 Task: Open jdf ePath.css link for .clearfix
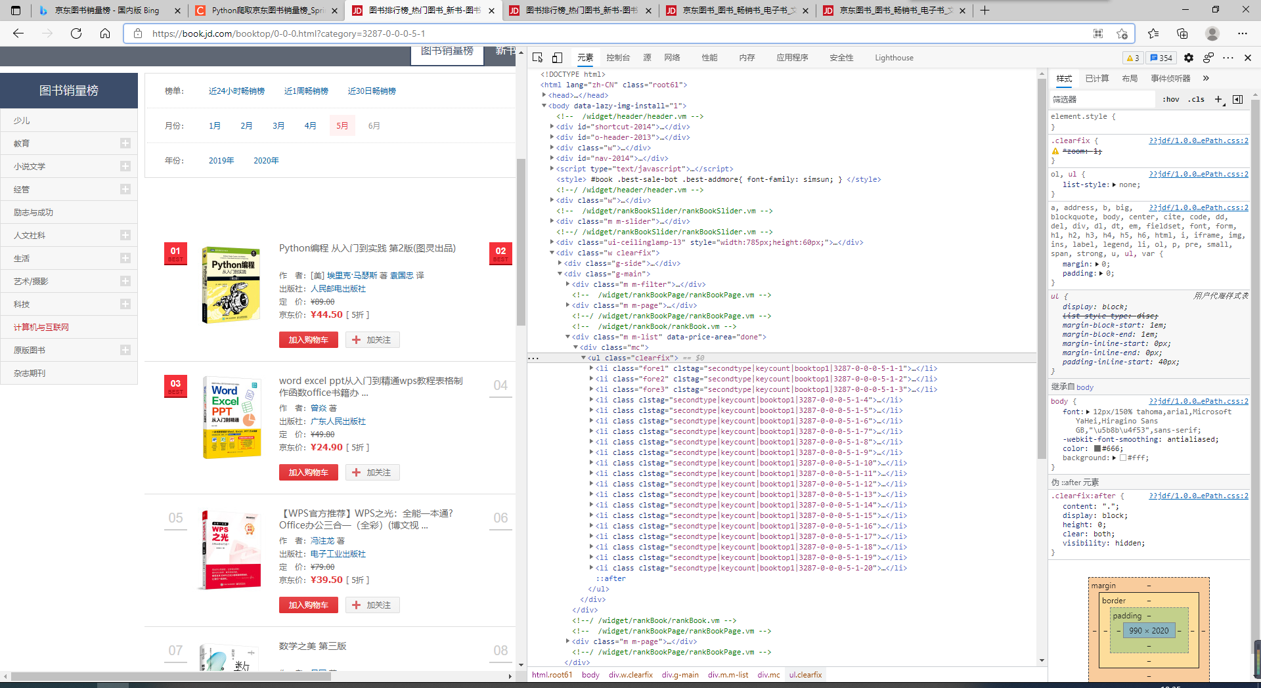(x=1199, y=140)
